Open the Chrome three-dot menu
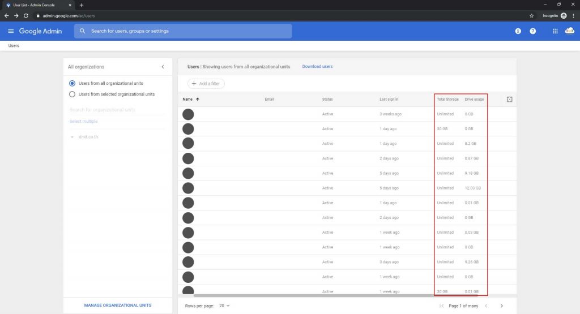The width and height of the screenshot is (580, 314). (x=573, y=15)
